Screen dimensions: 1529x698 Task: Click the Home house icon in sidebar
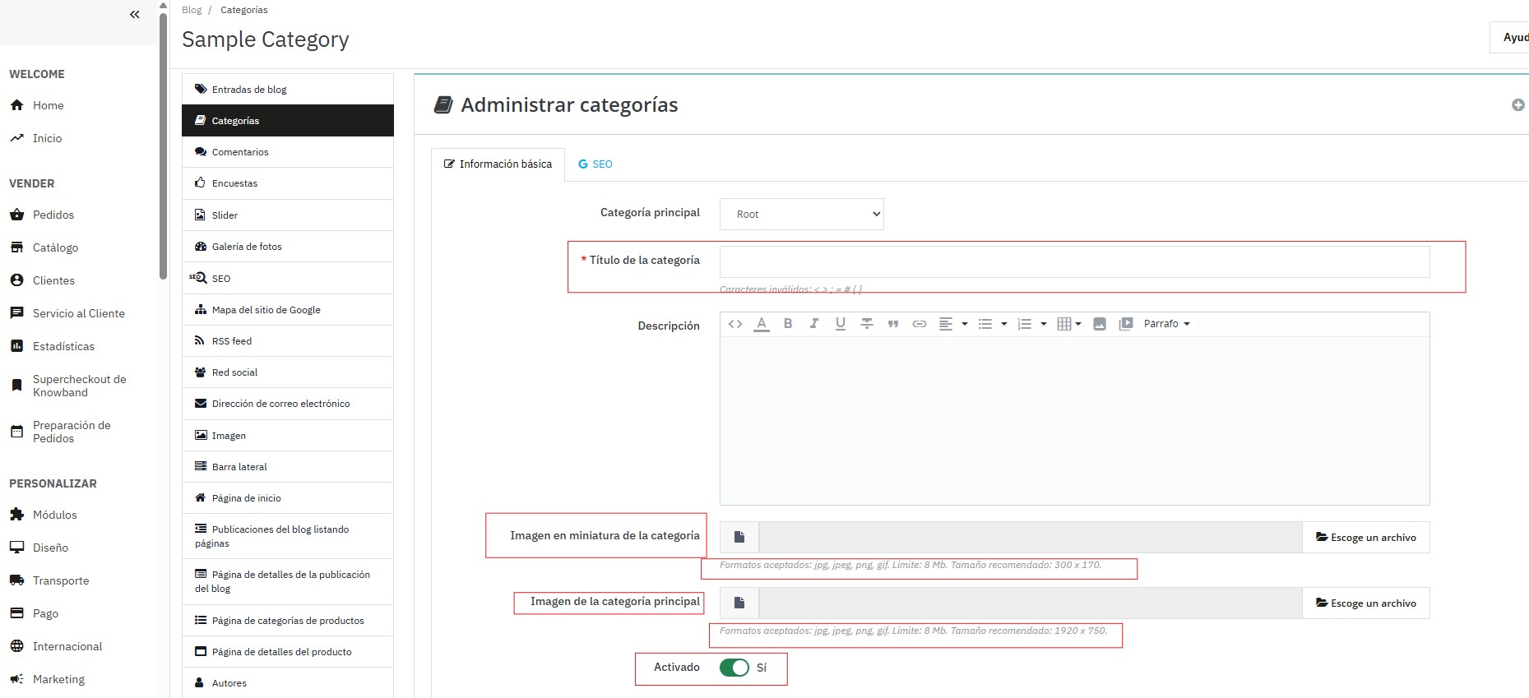tap(16, 105)
